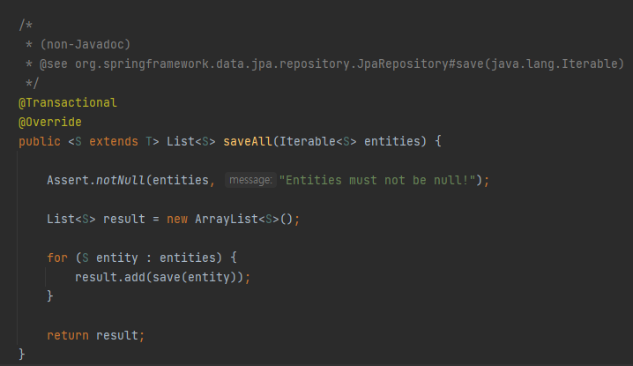Click the 'new' keyword
This screenshot has height=366, width=633.
(177, 219)
